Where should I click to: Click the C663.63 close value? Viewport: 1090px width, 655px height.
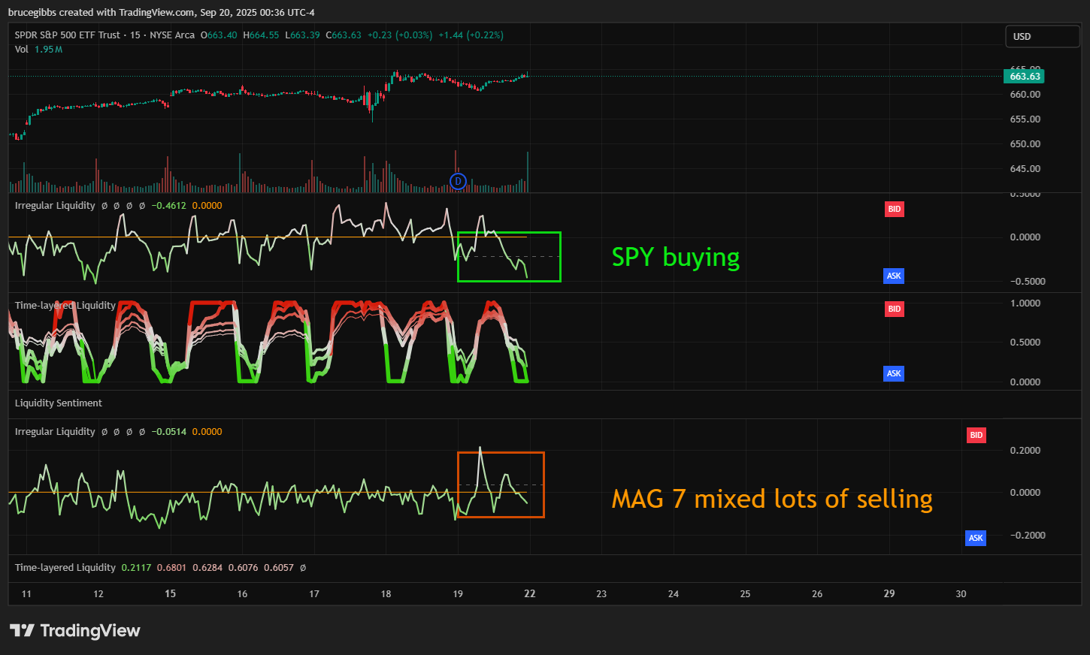click(344, 35)
